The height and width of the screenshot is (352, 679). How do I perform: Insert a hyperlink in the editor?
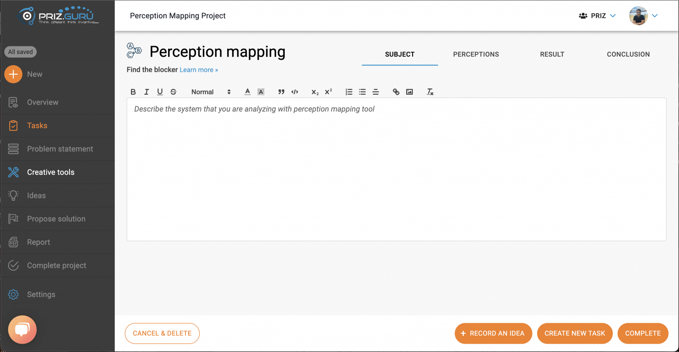(396, 92)
